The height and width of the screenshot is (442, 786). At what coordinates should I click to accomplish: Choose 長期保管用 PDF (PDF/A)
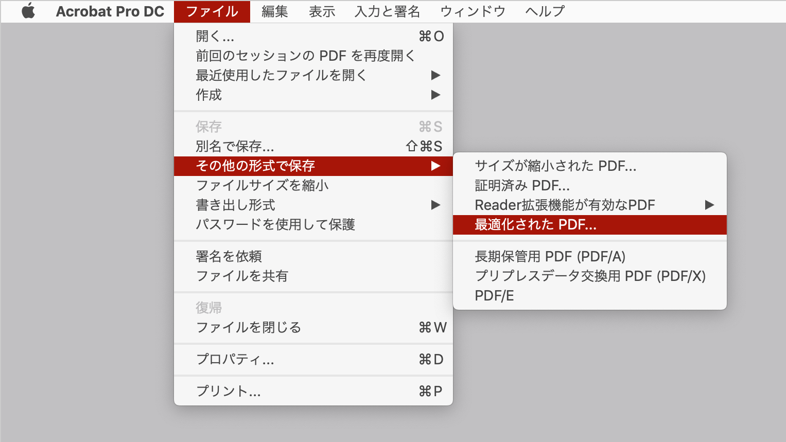pos(590,256)
